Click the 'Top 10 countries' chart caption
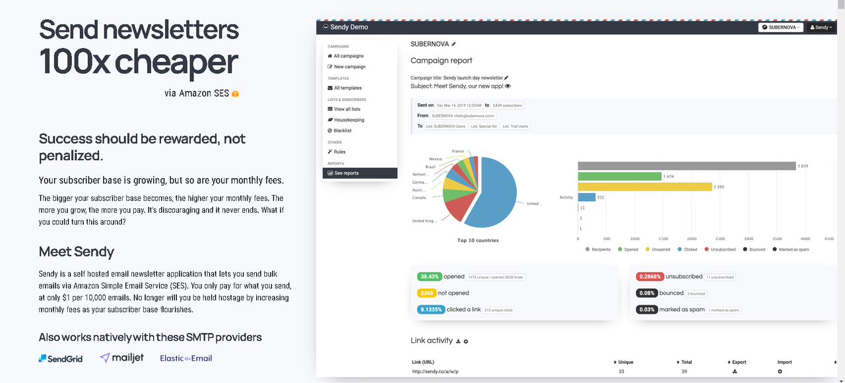Screen dimensions: 845x383 click(478, 241)
